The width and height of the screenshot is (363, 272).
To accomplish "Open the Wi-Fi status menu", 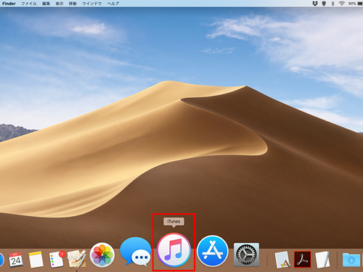I will (x=342, y=4).
